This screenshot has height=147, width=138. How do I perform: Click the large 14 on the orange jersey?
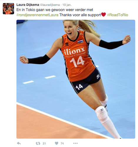[x=77, y=62]
